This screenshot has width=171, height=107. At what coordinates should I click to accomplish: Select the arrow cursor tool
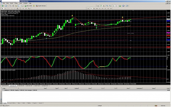2,8
